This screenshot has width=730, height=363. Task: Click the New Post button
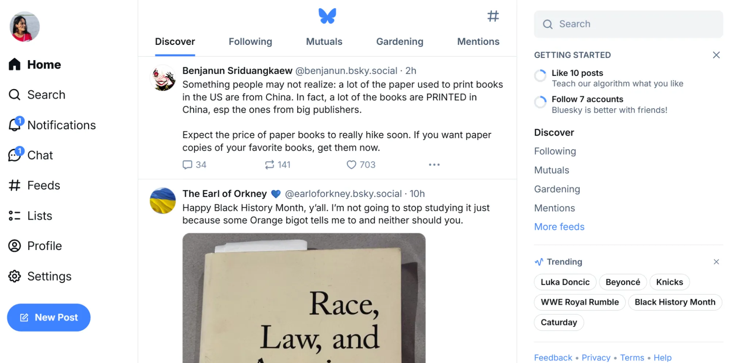coord(49,317)
